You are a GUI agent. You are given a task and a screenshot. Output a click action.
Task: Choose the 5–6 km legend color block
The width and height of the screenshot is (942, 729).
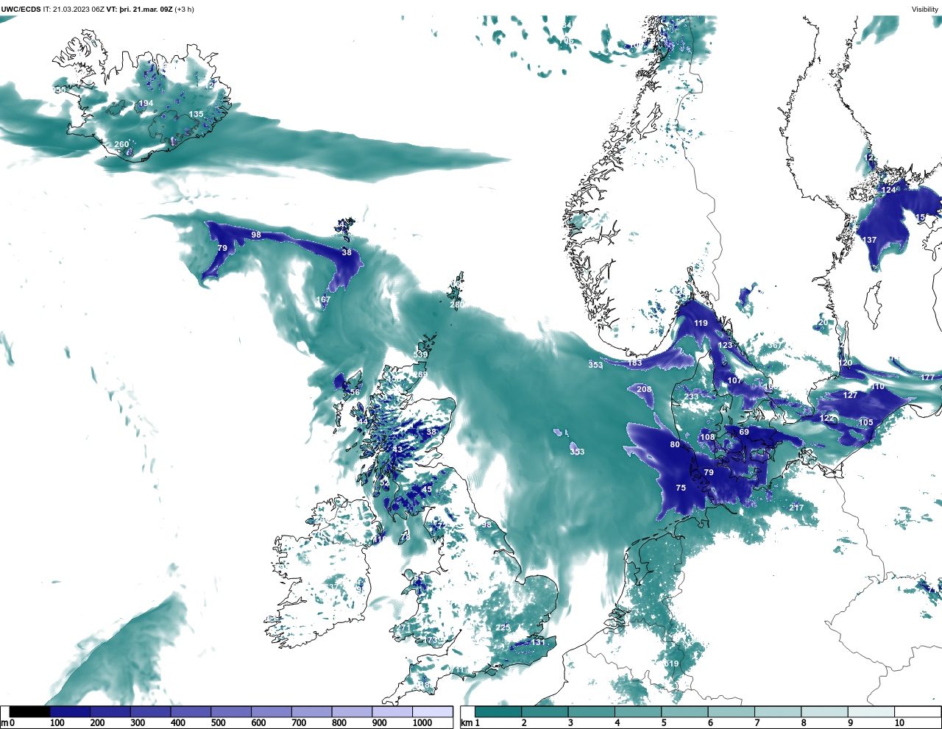coord(684,711)
